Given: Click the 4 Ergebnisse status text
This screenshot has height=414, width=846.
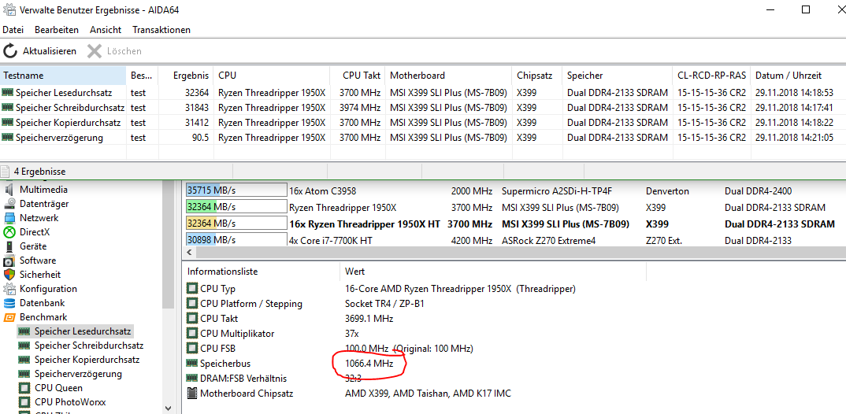Looking at the screenshot, I should [40, 172].
